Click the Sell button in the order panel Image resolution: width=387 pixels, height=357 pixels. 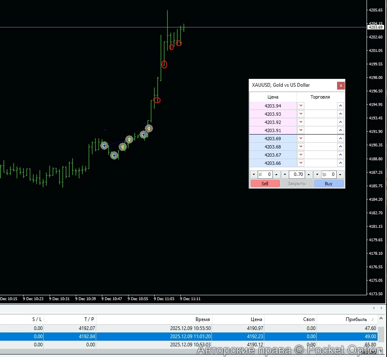coord(265,184)
